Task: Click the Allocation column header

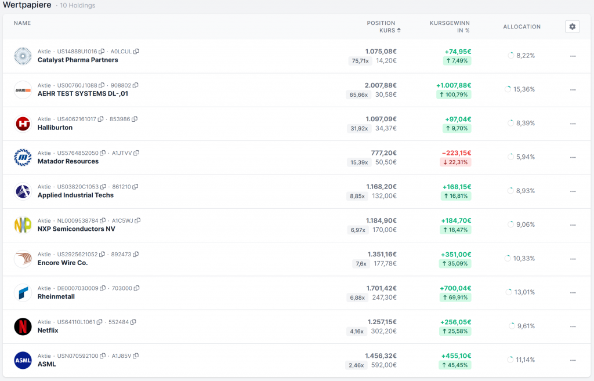Action: click(x=521, y=27)
